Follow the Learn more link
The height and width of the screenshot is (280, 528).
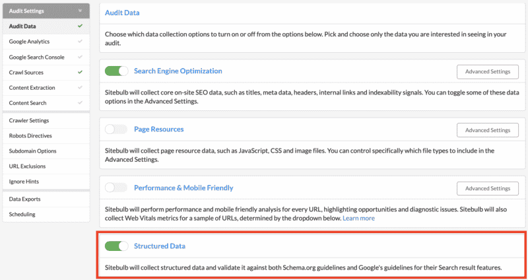coord(358,218)
